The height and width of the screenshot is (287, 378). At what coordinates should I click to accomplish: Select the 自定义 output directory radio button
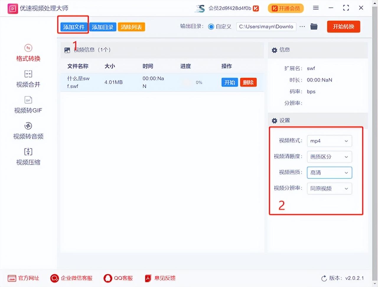pyautogui.click(x=211, y=27)
